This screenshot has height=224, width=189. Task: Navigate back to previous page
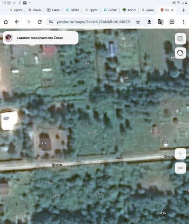17,22
